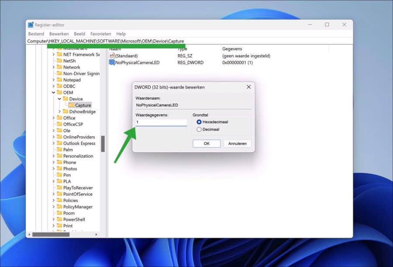Viewport: 393px width, 267px height.
Task: Click the Waardenaam field showing NoPhysicalCameraLED
Action: [193, 105]
